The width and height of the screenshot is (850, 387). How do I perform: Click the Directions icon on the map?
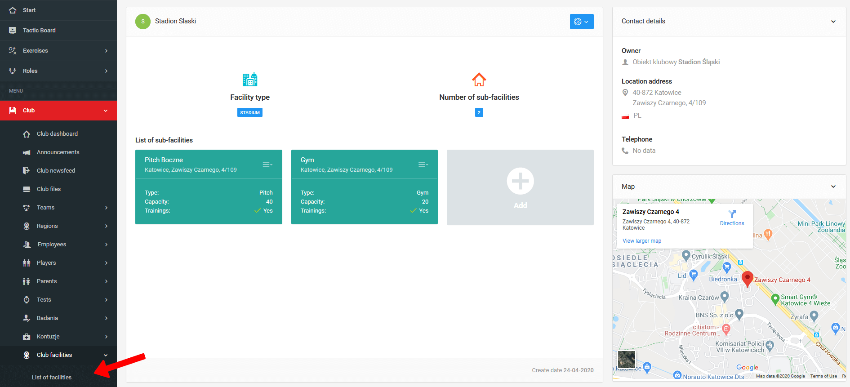coord(732,214)
